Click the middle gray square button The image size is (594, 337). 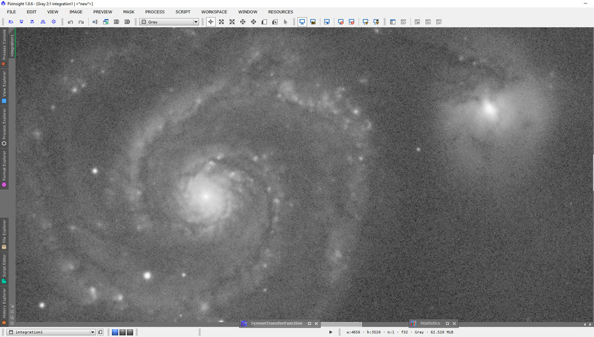(122, 332)
